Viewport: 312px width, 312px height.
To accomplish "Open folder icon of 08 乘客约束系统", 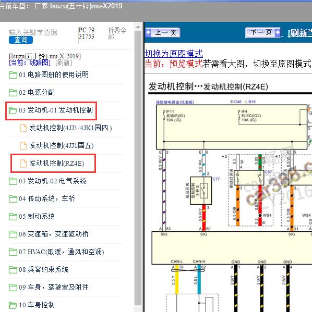I will point(13,270).
